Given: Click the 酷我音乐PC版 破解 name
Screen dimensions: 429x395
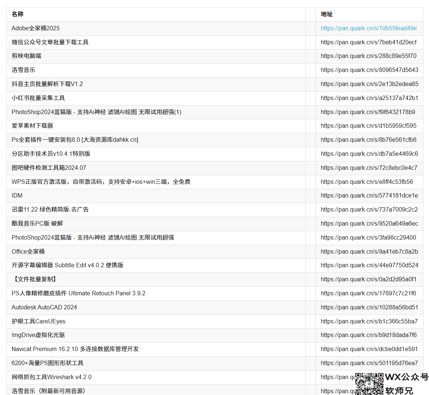Looking at the screenshot, I should [37, 224].
